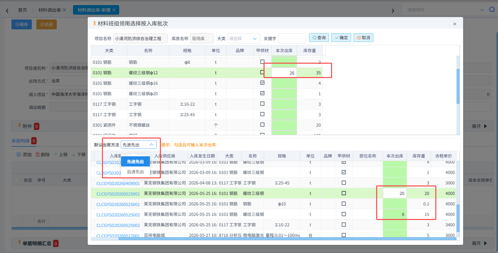Tick the 不锈钢螺丝 row checkbox
498x253 pixels.
(x=262, y=125)
